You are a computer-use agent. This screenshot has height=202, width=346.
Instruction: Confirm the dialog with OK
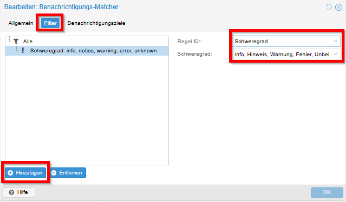tap(327, 192)
